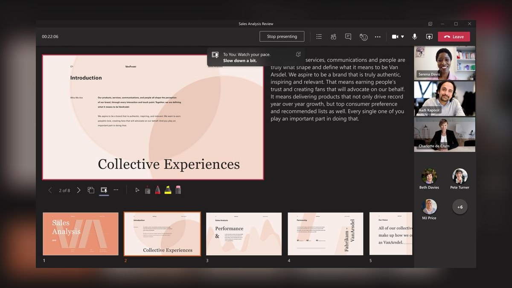Image resolution: width=512 pixels, height=288 pixels.
Task: Jump to slide 5 Our Vision thumbnail
Action: click(x=391, y=234)
